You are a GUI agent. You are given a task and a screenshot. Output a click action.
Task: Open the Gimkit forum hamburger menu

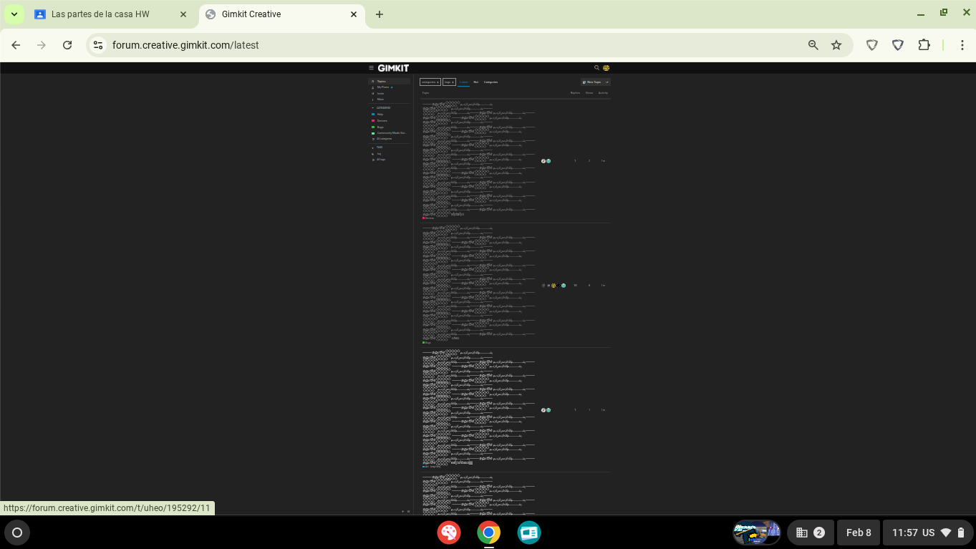pyautogui.click(x=371, y=68)
